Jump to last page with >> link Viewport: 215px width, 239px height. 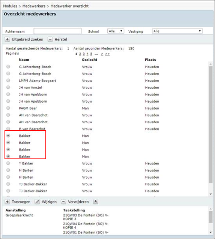pyautogui.click(x=107, y=54)
